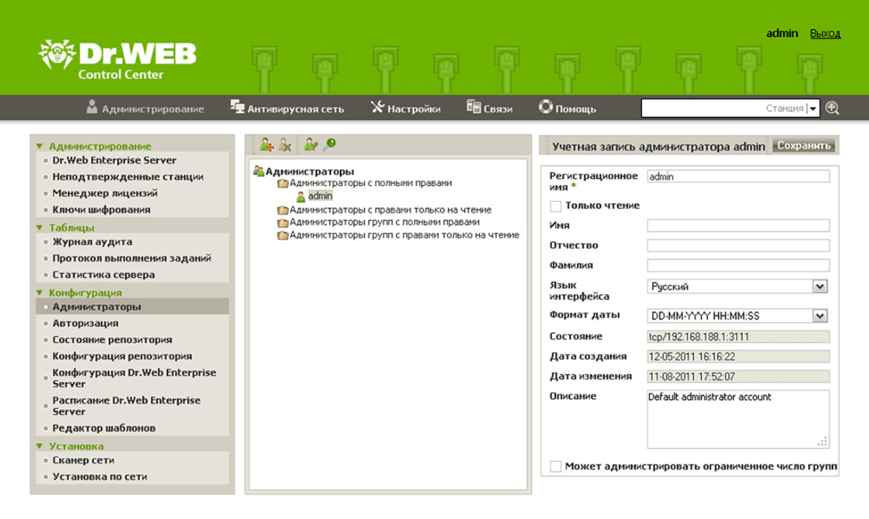
Task: Open Протокол выполнения заданий in sidebar
Action: click(x=132, y=258)
